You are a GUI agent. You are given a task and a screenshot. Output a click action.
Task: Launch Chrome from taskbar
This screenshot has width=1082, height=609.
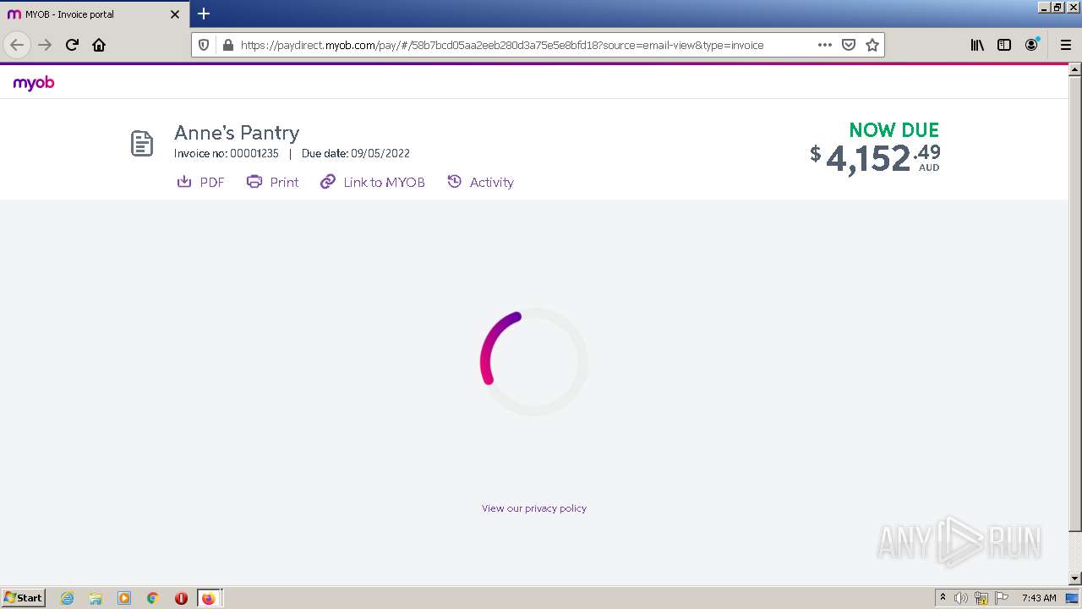[152, 598]
